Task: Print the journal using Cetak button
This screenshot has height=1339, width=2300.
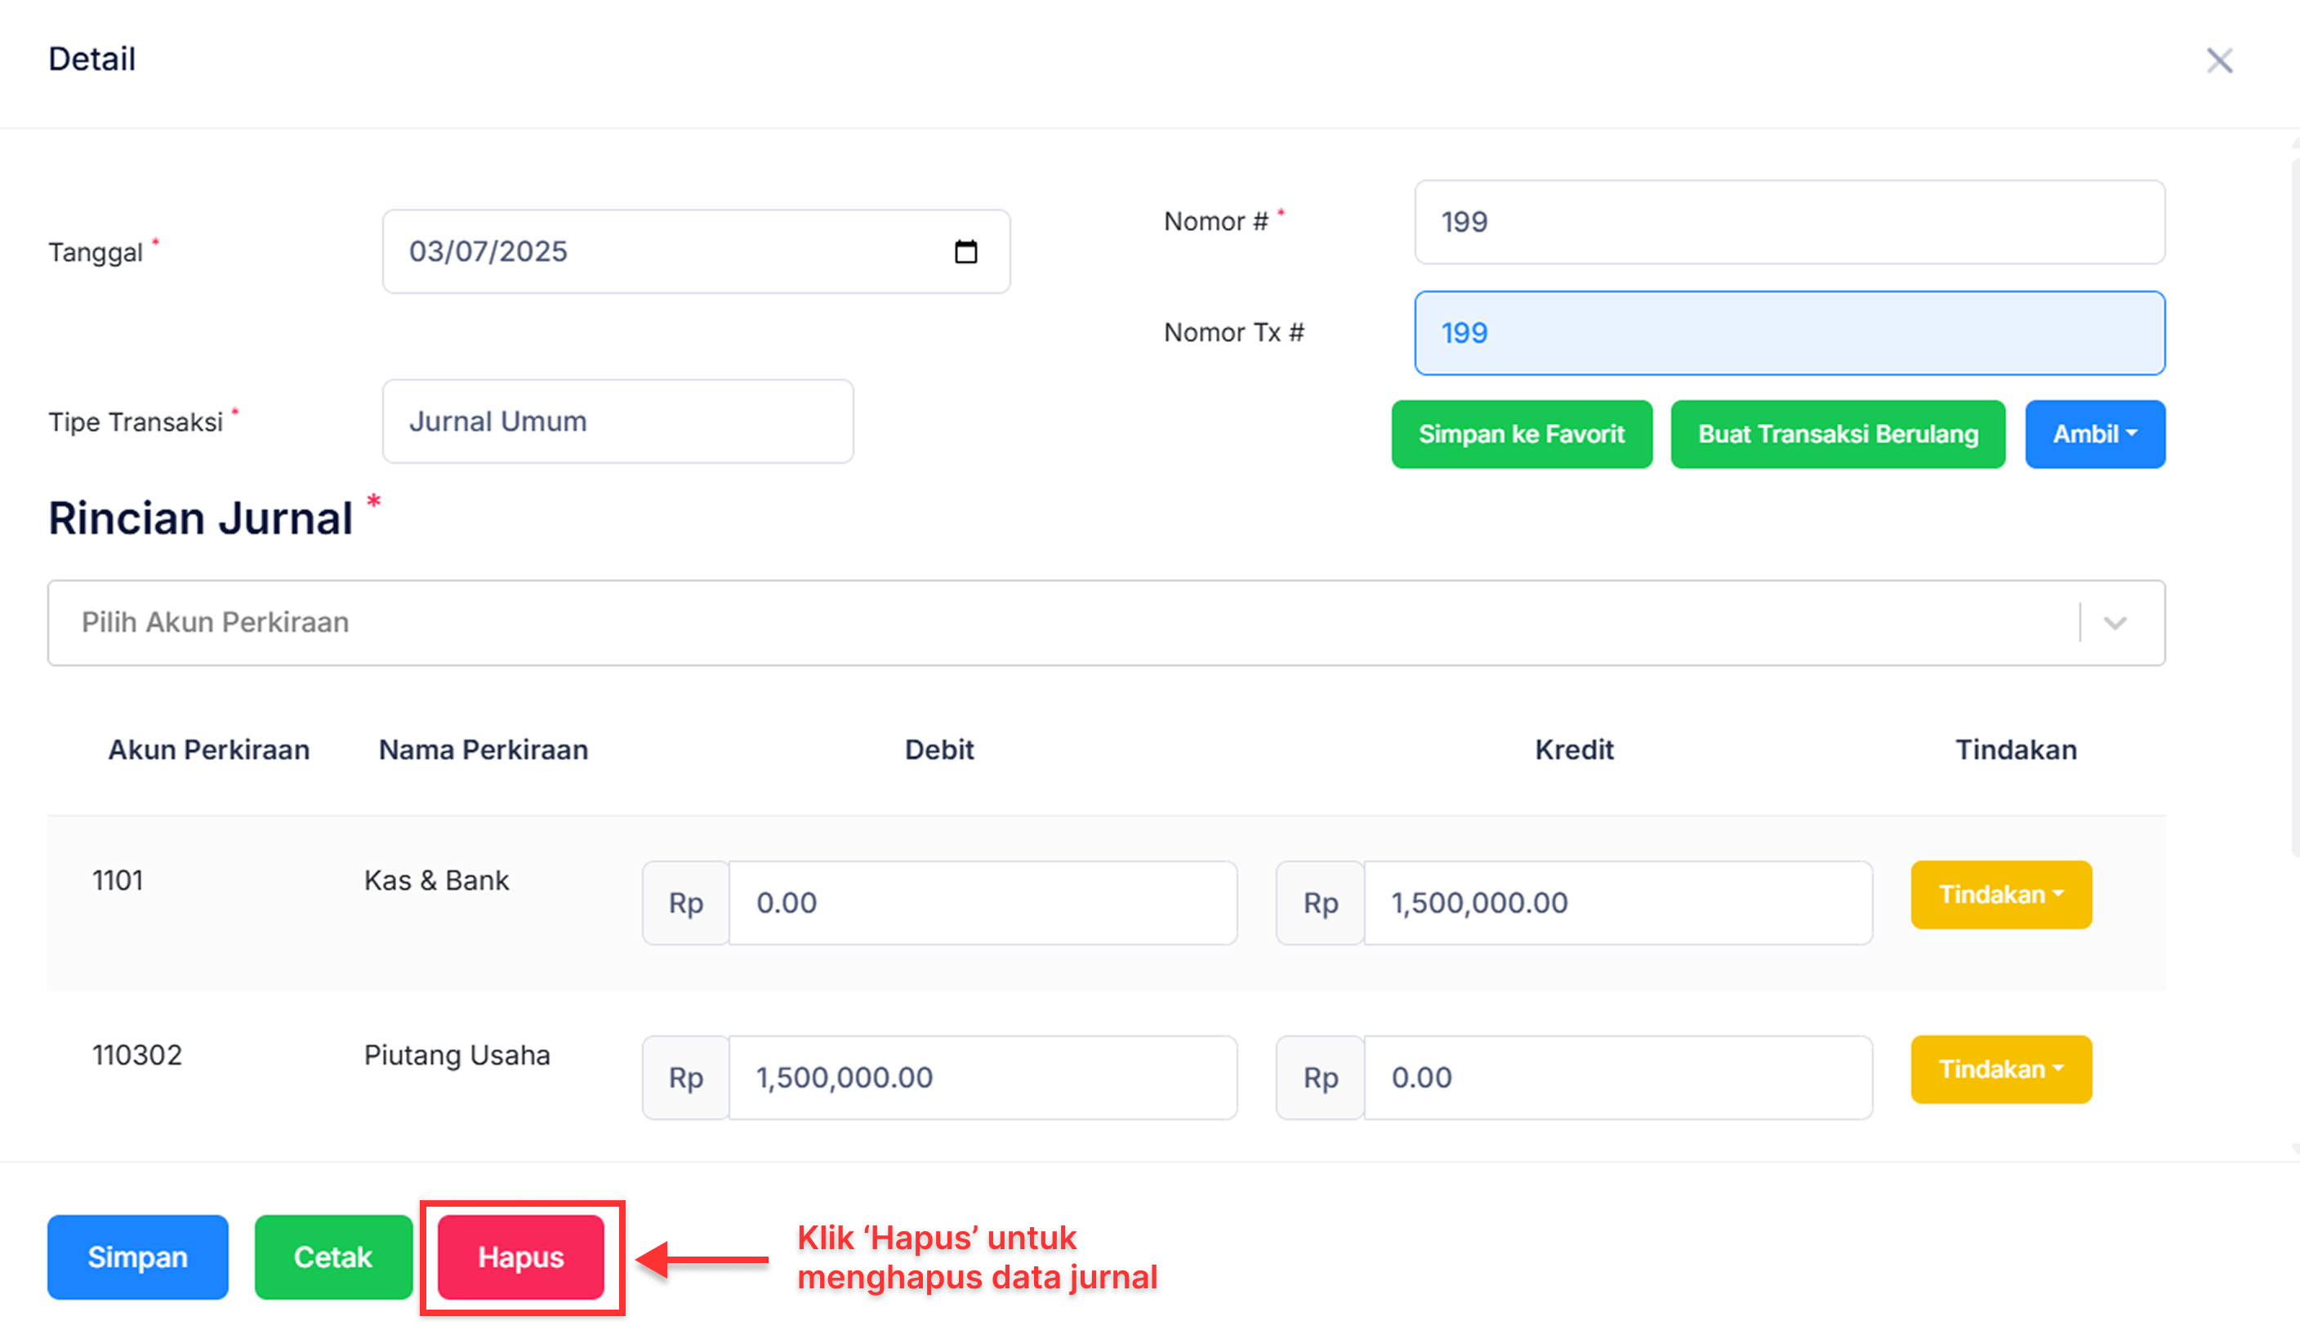Action: pos(333,1257)
